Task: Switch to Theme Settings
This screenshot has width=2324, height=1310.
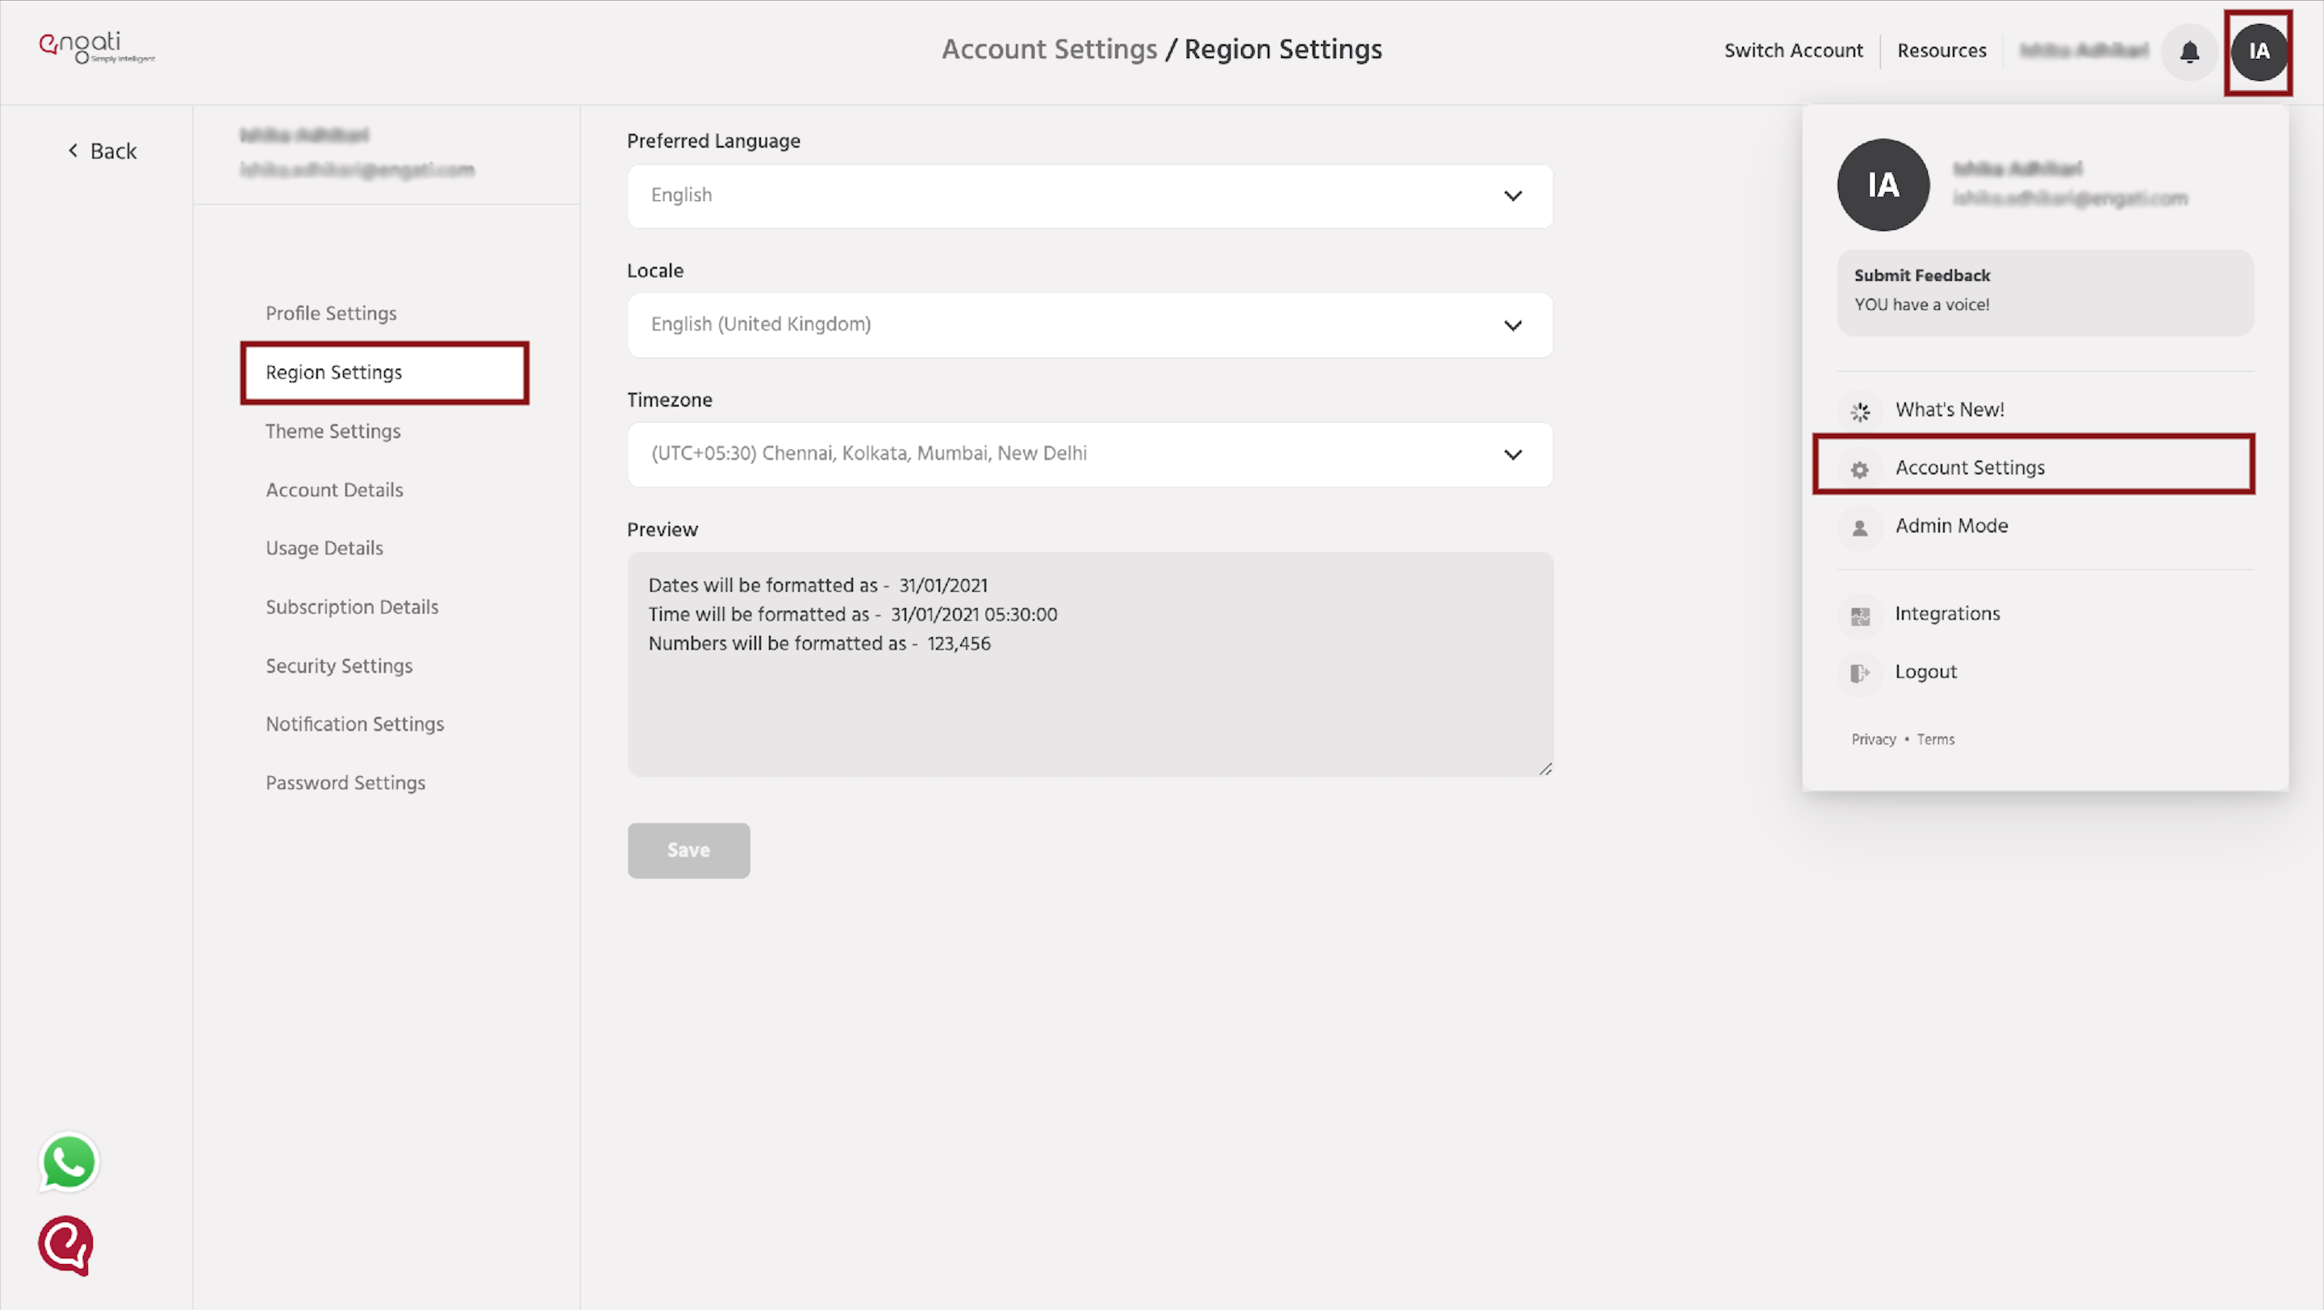Action: click(333, 431)
